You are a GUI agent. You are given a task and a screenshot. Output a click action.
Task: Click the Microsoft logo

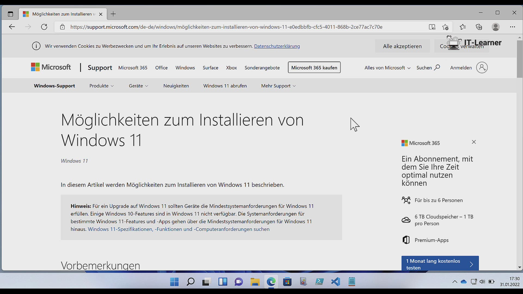point(51,67)
